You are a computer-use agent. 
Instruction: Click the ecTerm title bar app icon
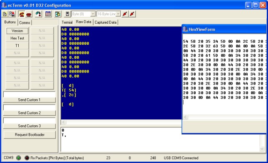[x=4, y=5]
